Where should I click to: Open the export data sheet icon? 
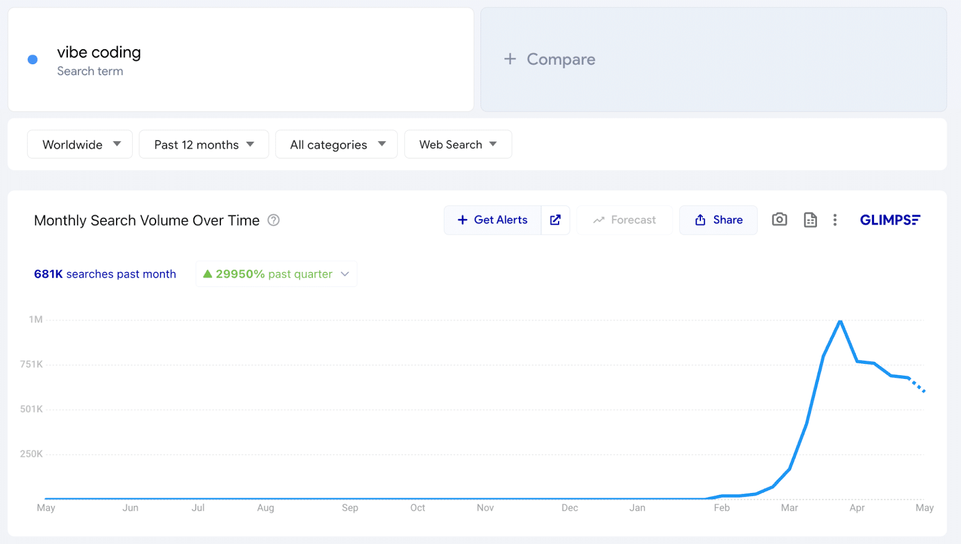coord(810,220)
